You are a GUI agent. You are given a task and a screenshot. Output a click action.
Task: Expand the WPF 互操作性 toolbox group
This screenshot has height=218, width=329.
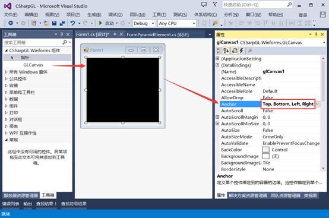point(7,133)
